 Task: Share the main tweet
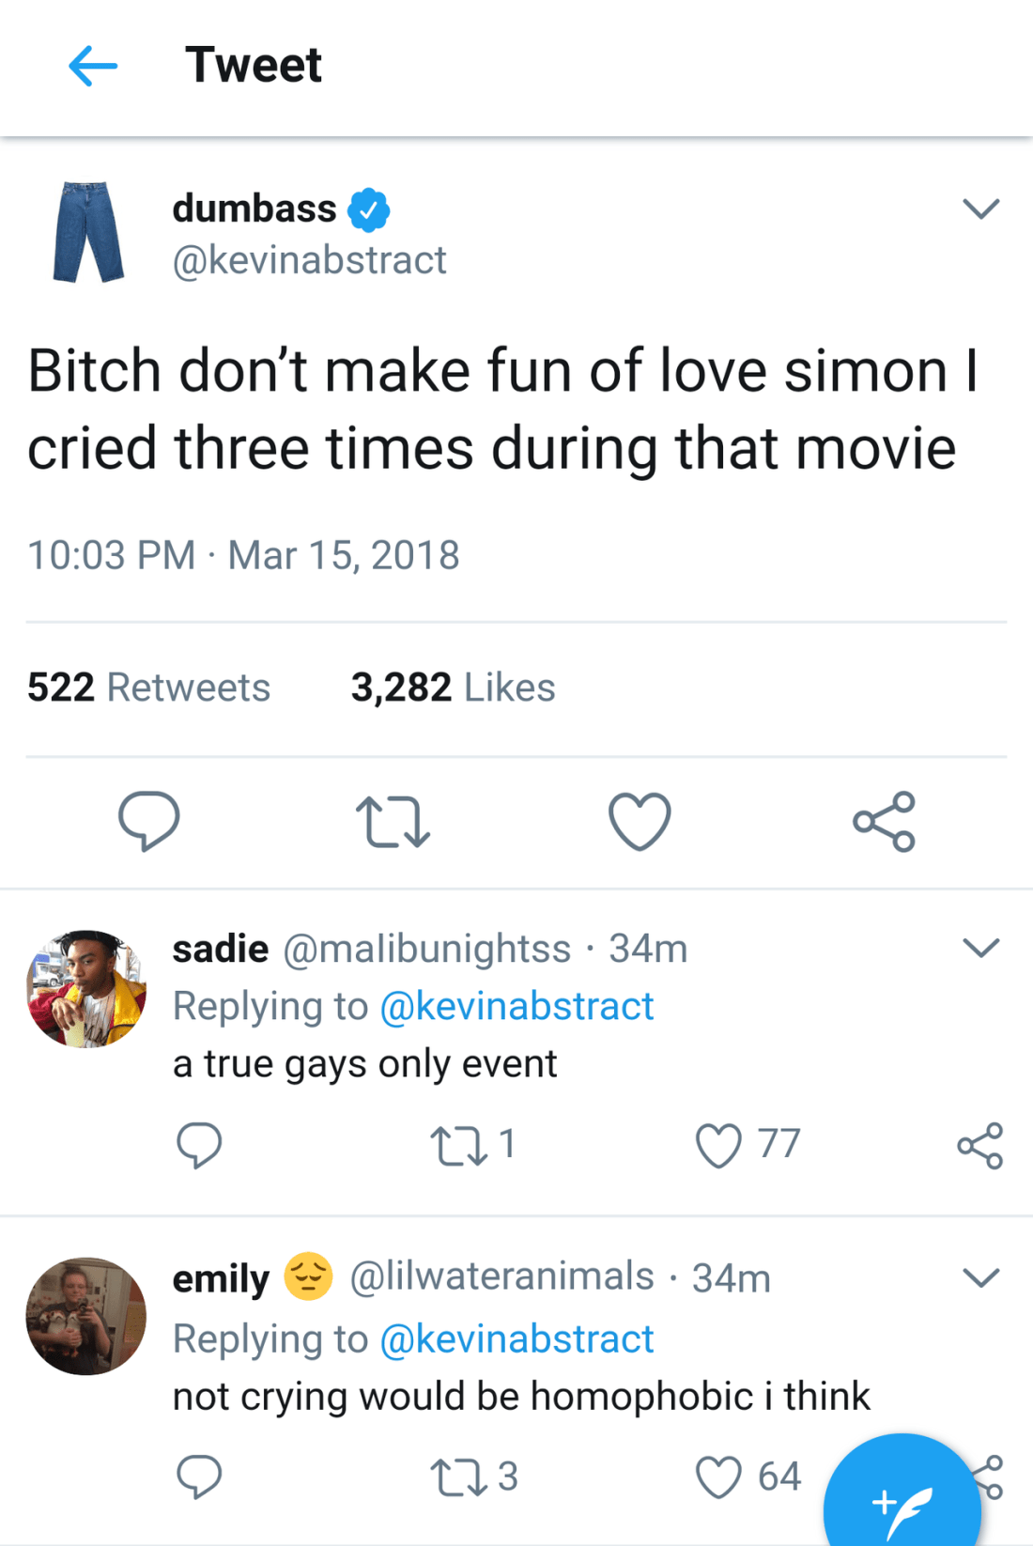884,822
